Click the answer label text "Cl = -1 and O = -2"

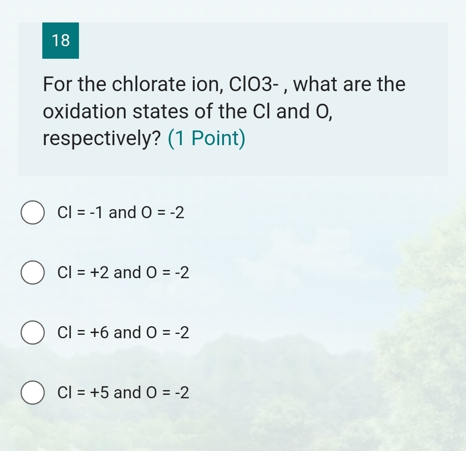(121, 213)
